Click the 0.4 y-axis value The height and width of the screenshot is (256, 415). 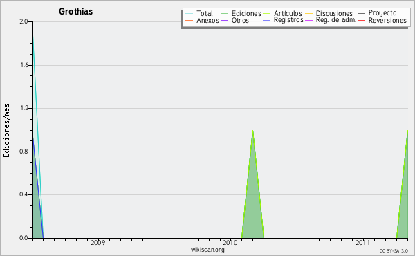click(x=24, y=194)
